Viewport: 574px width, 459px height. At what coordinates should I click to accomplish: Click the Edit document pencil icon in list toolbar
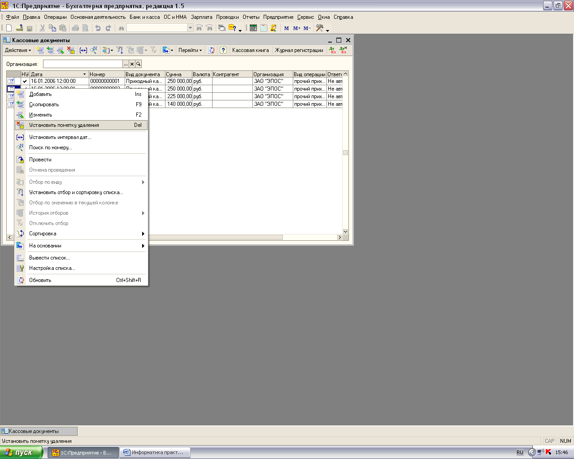61,50
